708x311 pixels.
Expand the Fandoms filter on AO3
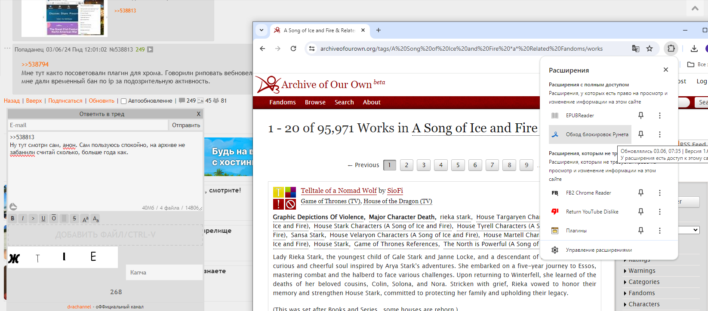(x=639, y=293)
